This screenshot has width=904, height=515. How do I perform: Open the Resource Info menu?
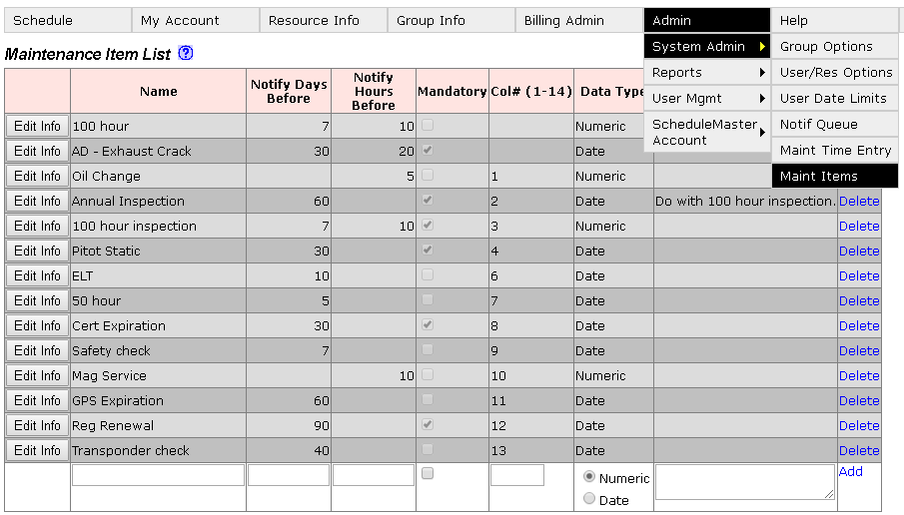(324, 20)
